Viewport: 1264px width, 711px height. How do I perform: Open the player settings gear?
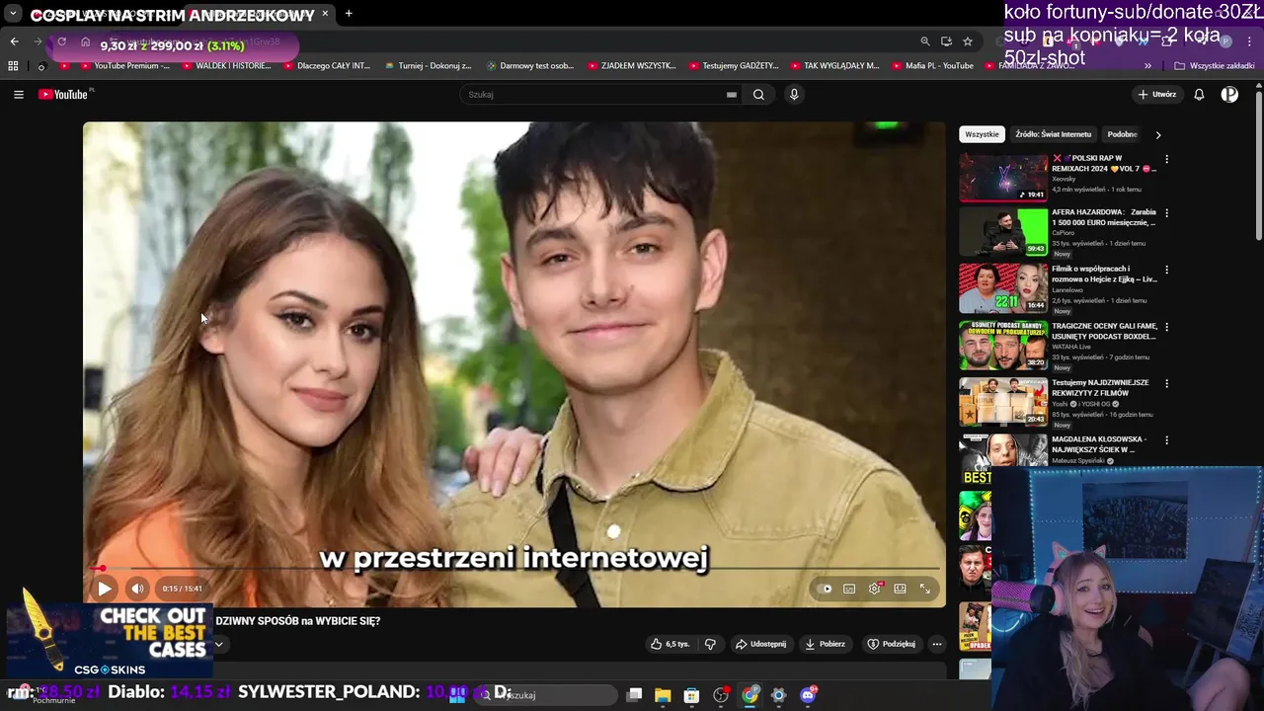tap(875, 589)
